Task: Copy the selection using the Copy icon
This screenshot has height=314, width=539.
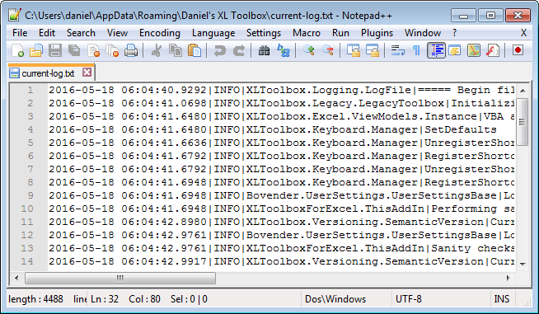Action: [176, 50]
